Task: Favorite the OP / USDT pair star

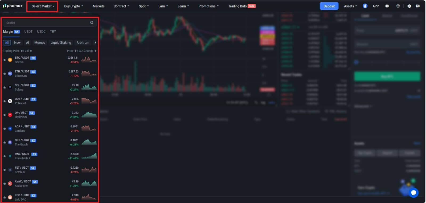Action: click(x=5, y=115)
